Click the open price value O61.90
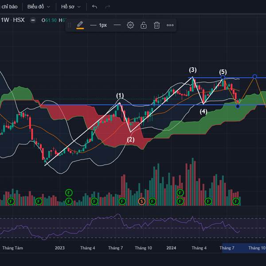 pyautogui.click(x=49, y=20)
